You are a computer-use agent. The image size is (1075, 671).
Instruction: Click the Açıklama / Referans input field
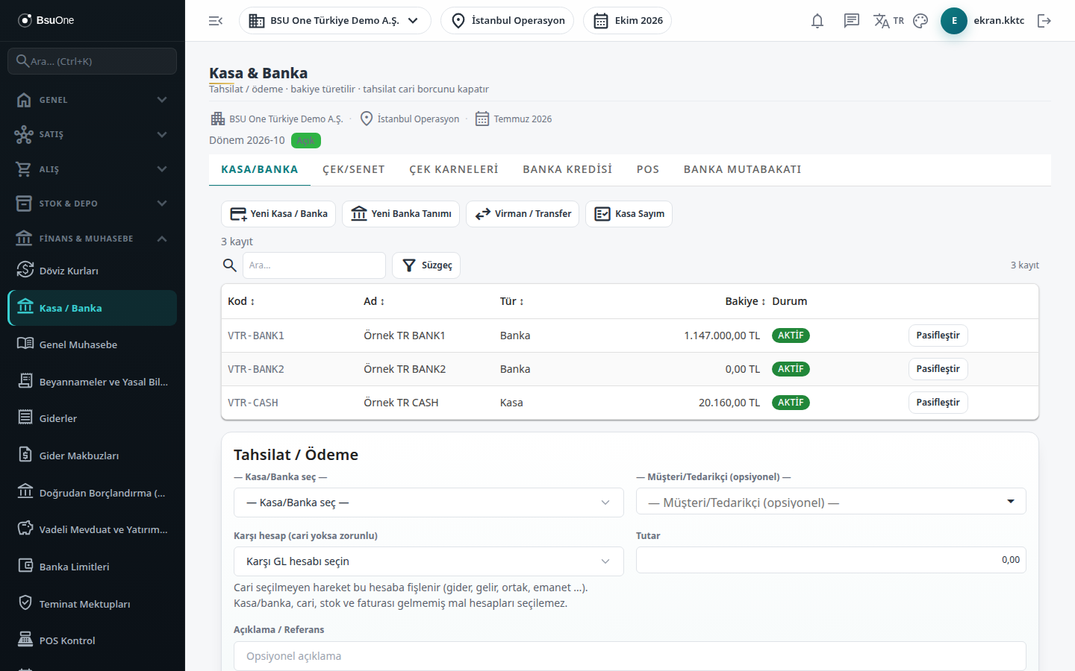tap(630, 656)
